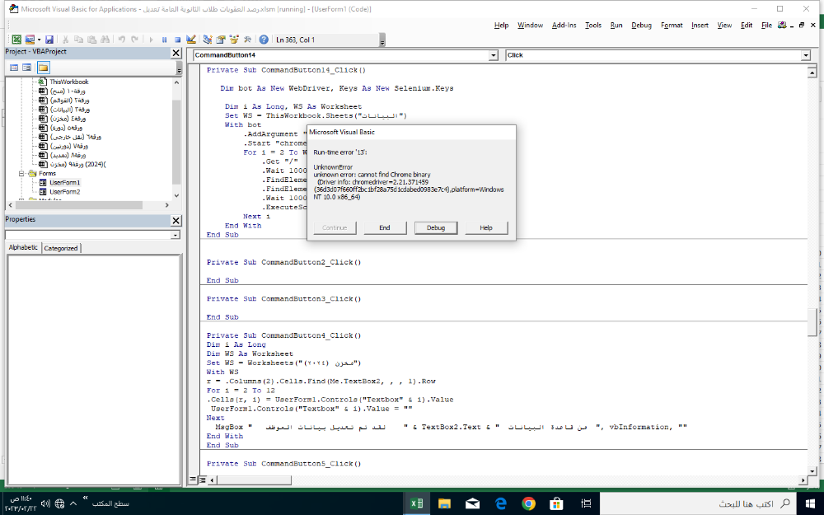Click the Redo arrow icon
The width and height of the screenshot is (824, 515).
(134, 40)
